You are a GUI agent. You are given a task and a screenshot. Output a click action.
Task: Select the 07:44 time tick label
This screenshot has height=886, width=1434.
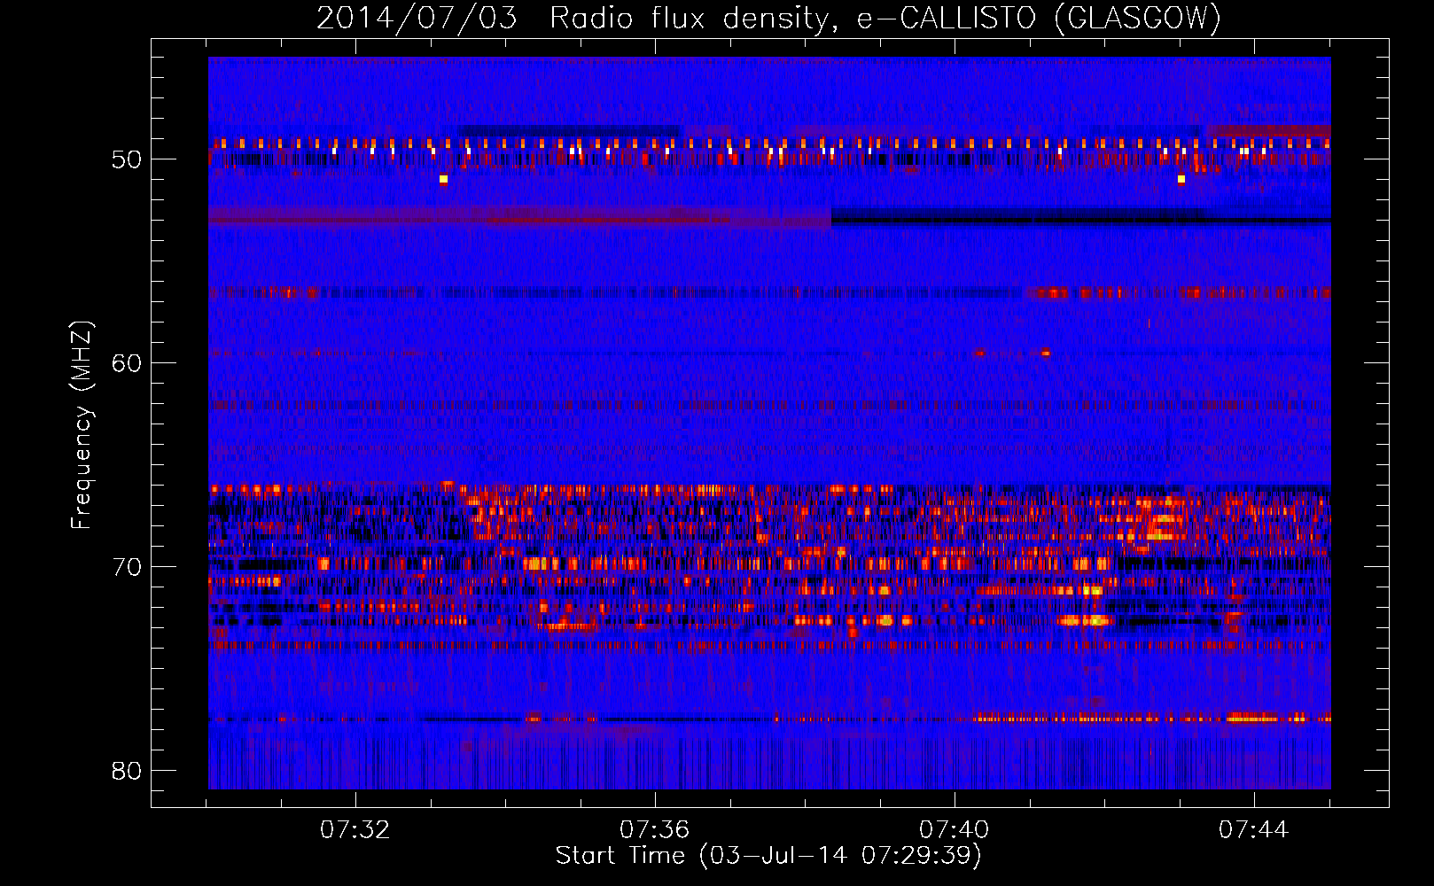(x=1254, y=830)
